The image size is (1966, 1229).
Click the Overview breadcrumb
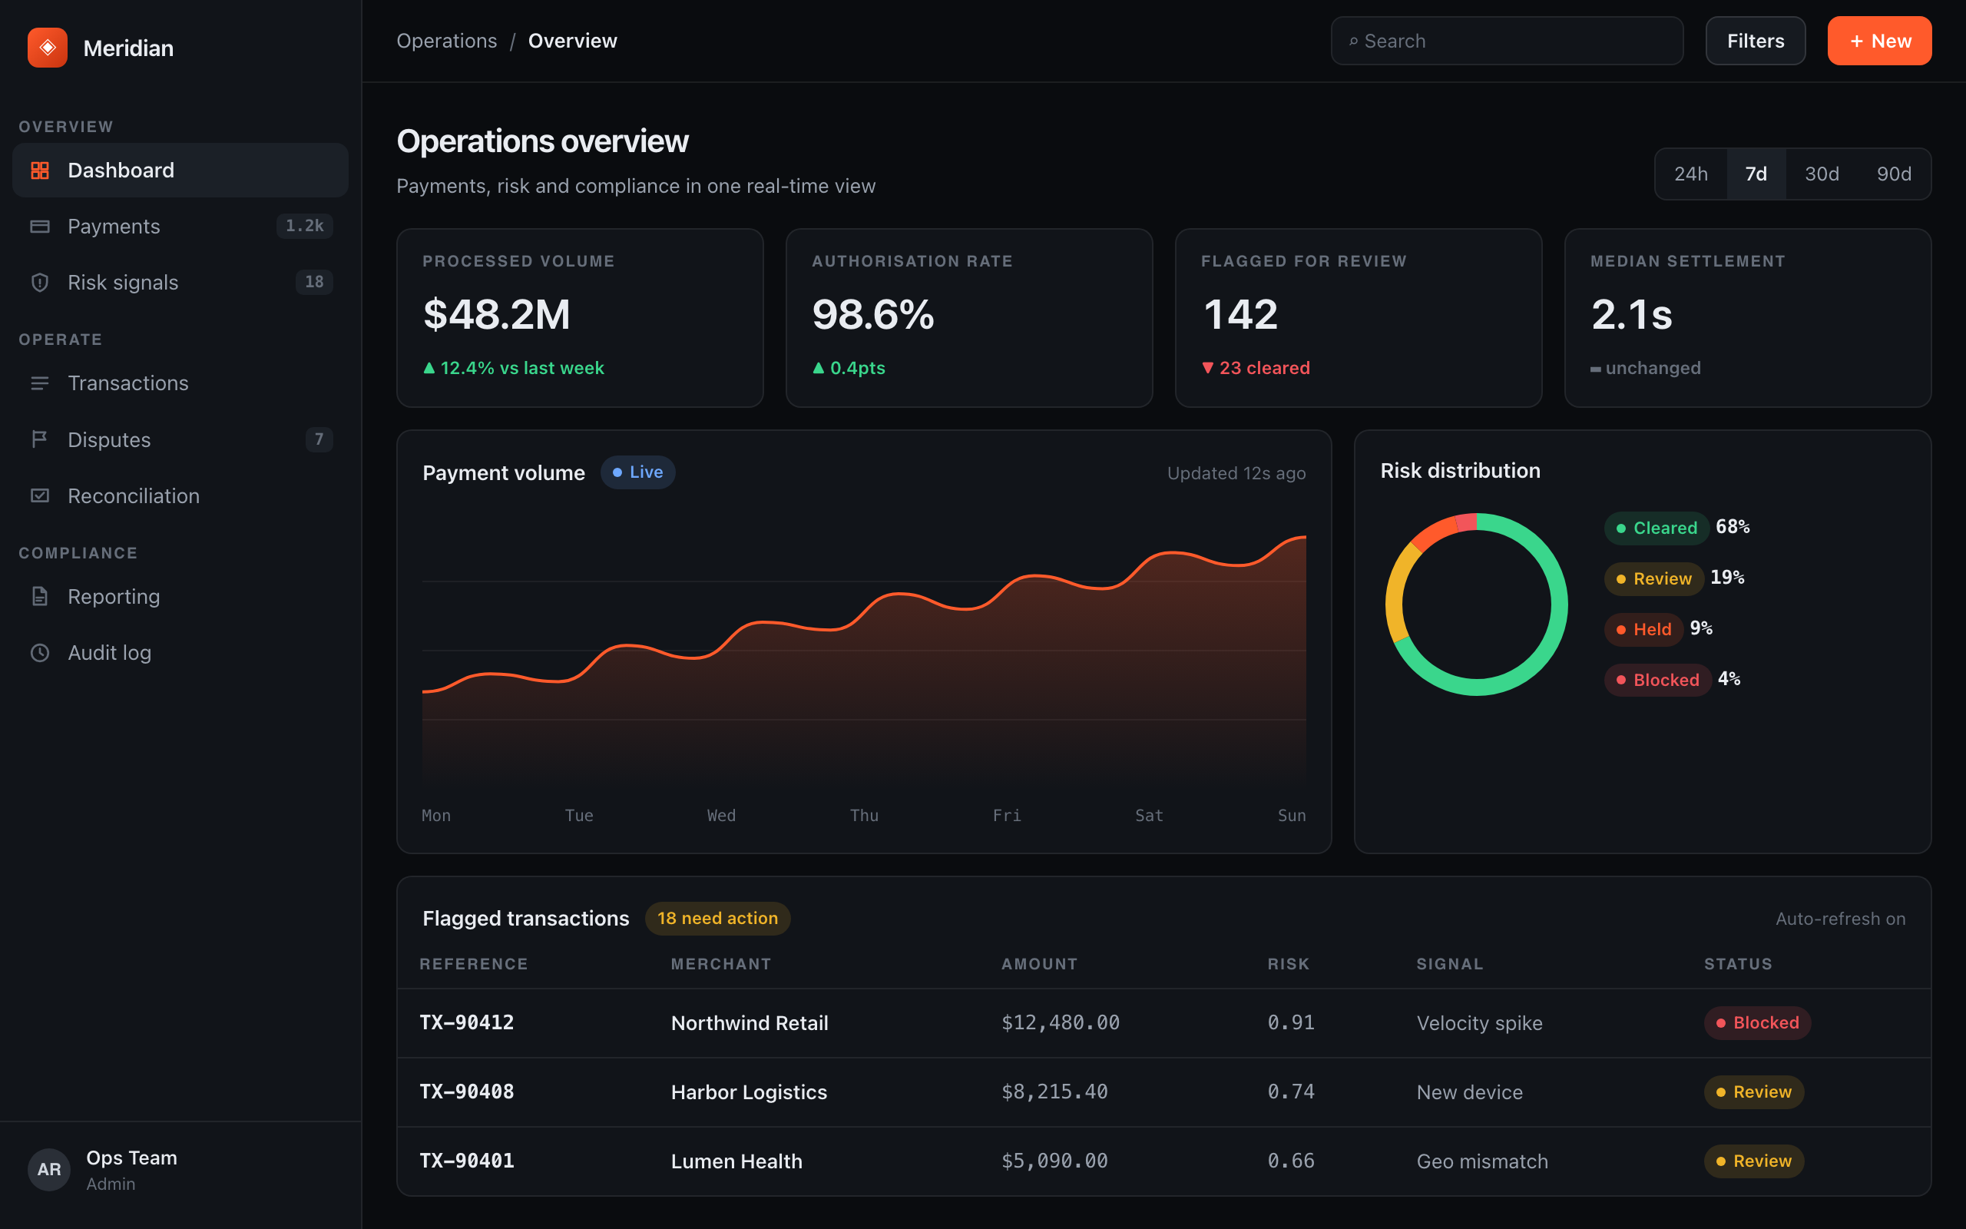click(573, 41)
